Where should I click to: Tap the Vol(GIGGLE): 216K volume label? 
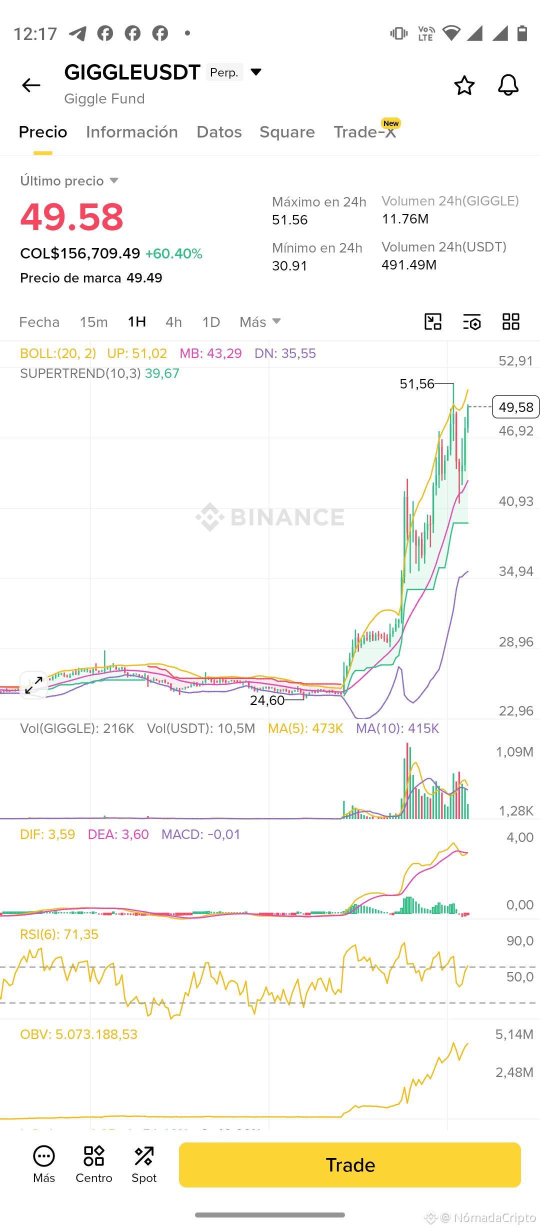(77, 728)
